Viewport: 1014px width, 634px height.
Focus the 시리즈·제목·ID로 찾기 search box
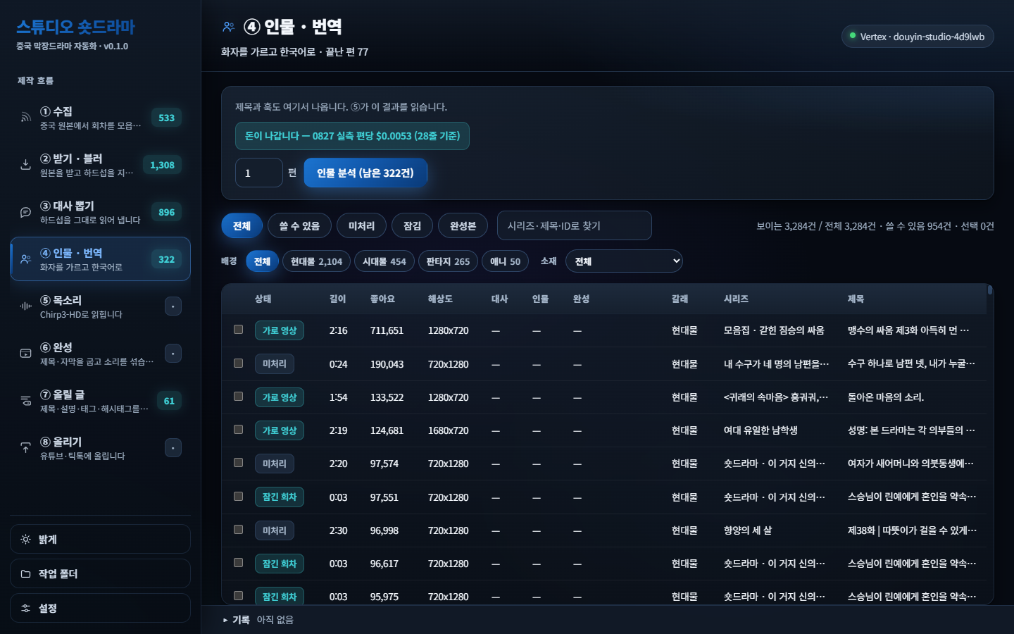point(575,226)
